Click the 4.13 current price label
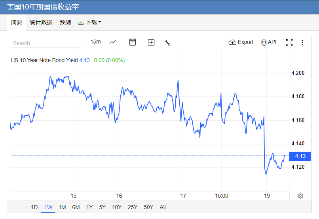This screenshot has height=219, width=319. (300, 156)
